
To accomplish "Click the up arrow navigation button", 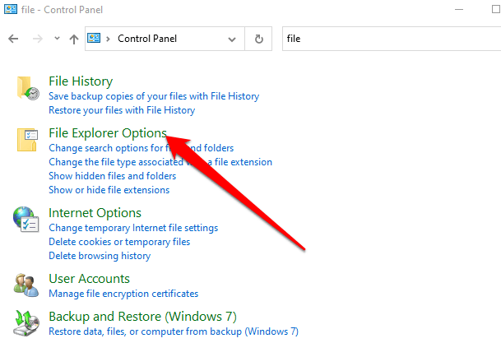I will 74,39.
